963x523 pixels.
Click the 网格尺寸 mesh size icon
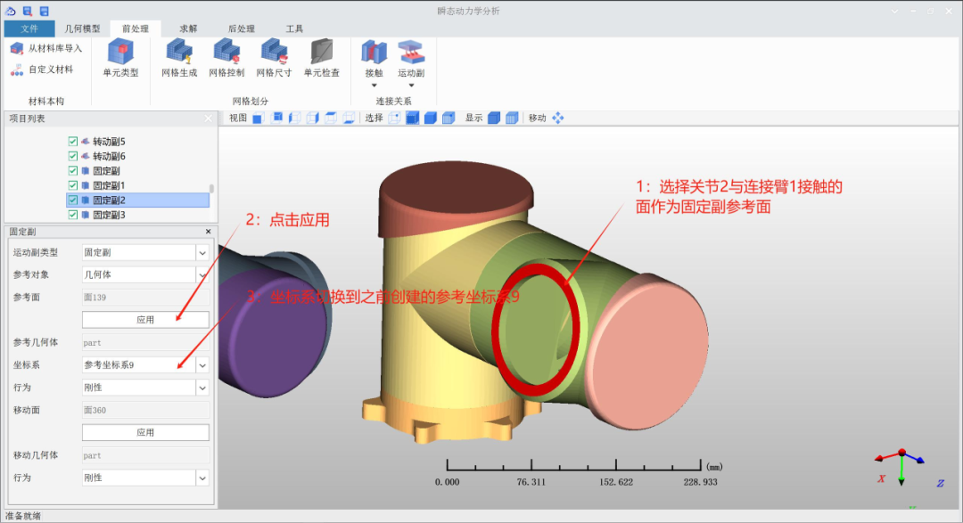tap(274, 52)
